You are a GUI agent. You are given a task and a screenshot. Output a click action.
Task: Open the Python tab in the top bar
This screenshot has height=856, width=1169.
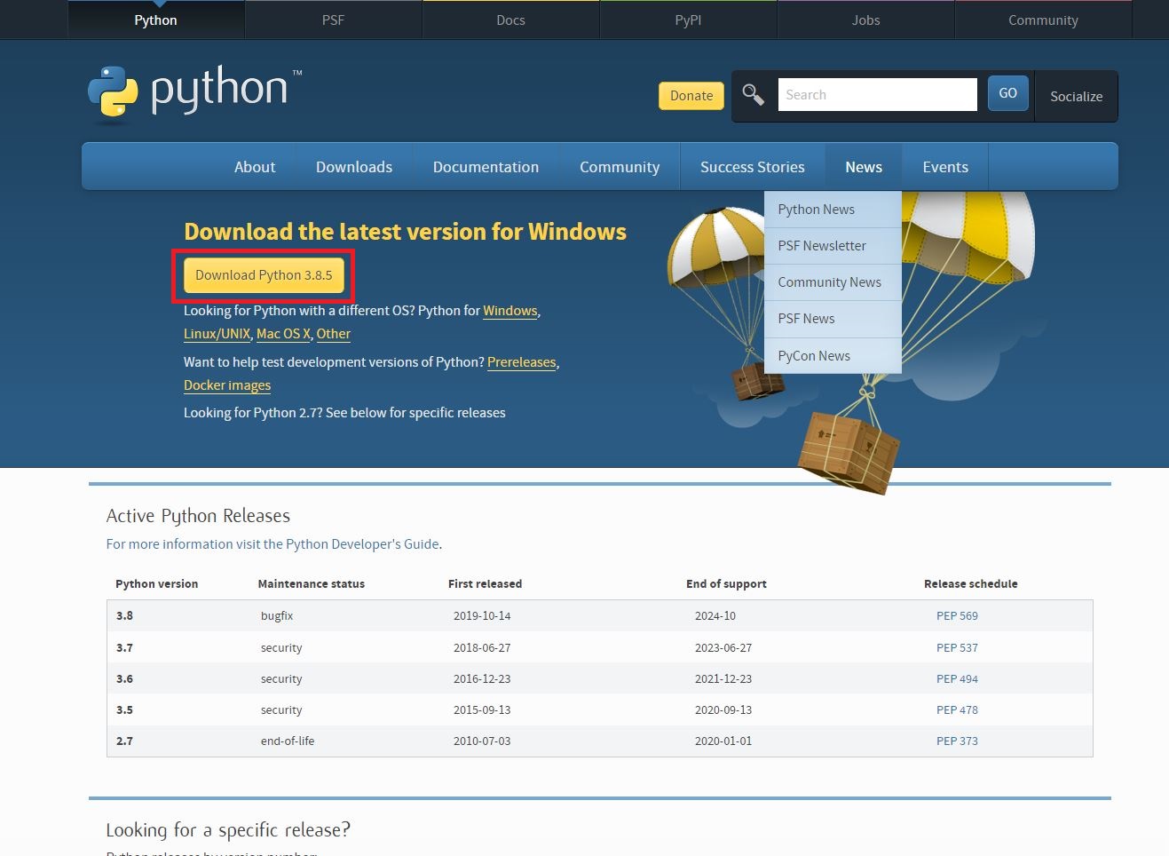[156, 20]
